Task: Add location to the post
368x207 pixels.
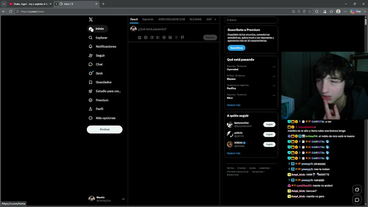Action: coord(176,37)
